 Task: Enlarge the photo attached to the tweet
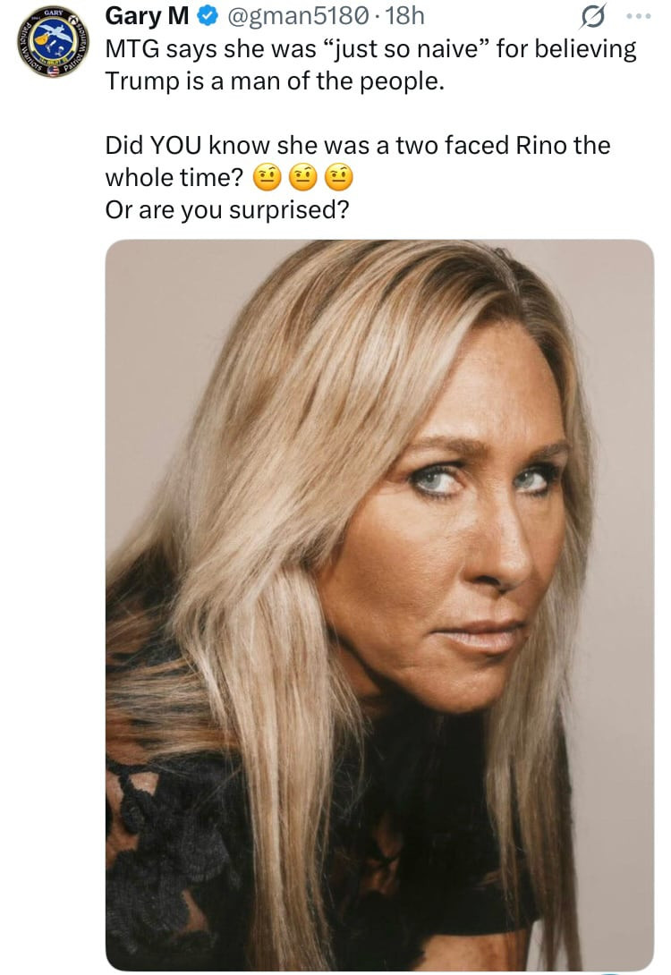[x=379, y=605]
